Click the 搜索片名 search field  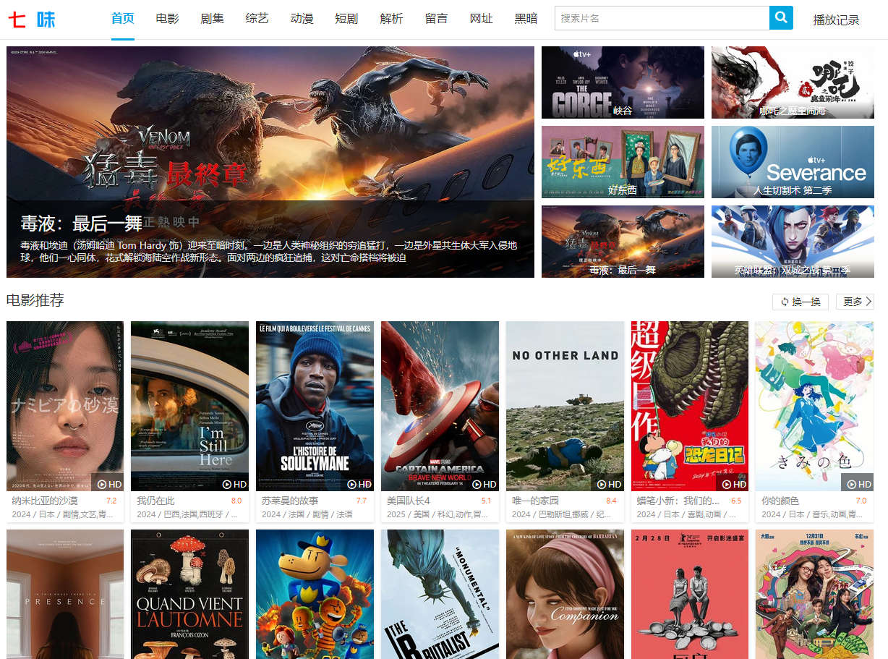pyautogui.click(x=662, y=18)
